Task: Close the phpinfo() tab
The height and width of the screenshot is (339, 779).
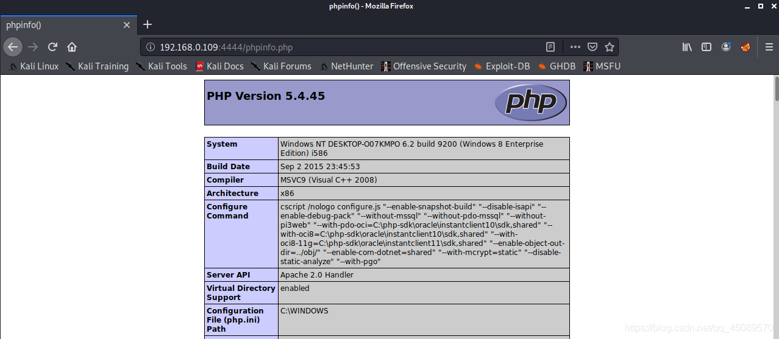Action: (x=127, y=25)
